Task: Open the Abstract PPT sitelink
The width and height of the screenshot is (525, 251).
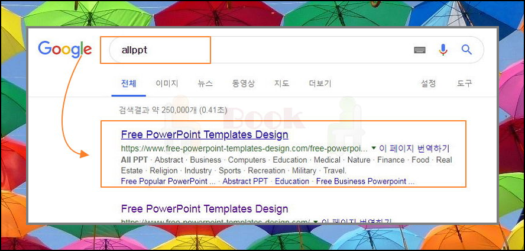Action: coord(245,181)
